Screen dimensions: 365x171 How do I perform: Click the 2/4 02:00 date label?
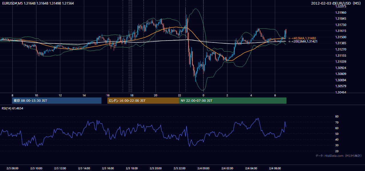click(x=227, y=168)
